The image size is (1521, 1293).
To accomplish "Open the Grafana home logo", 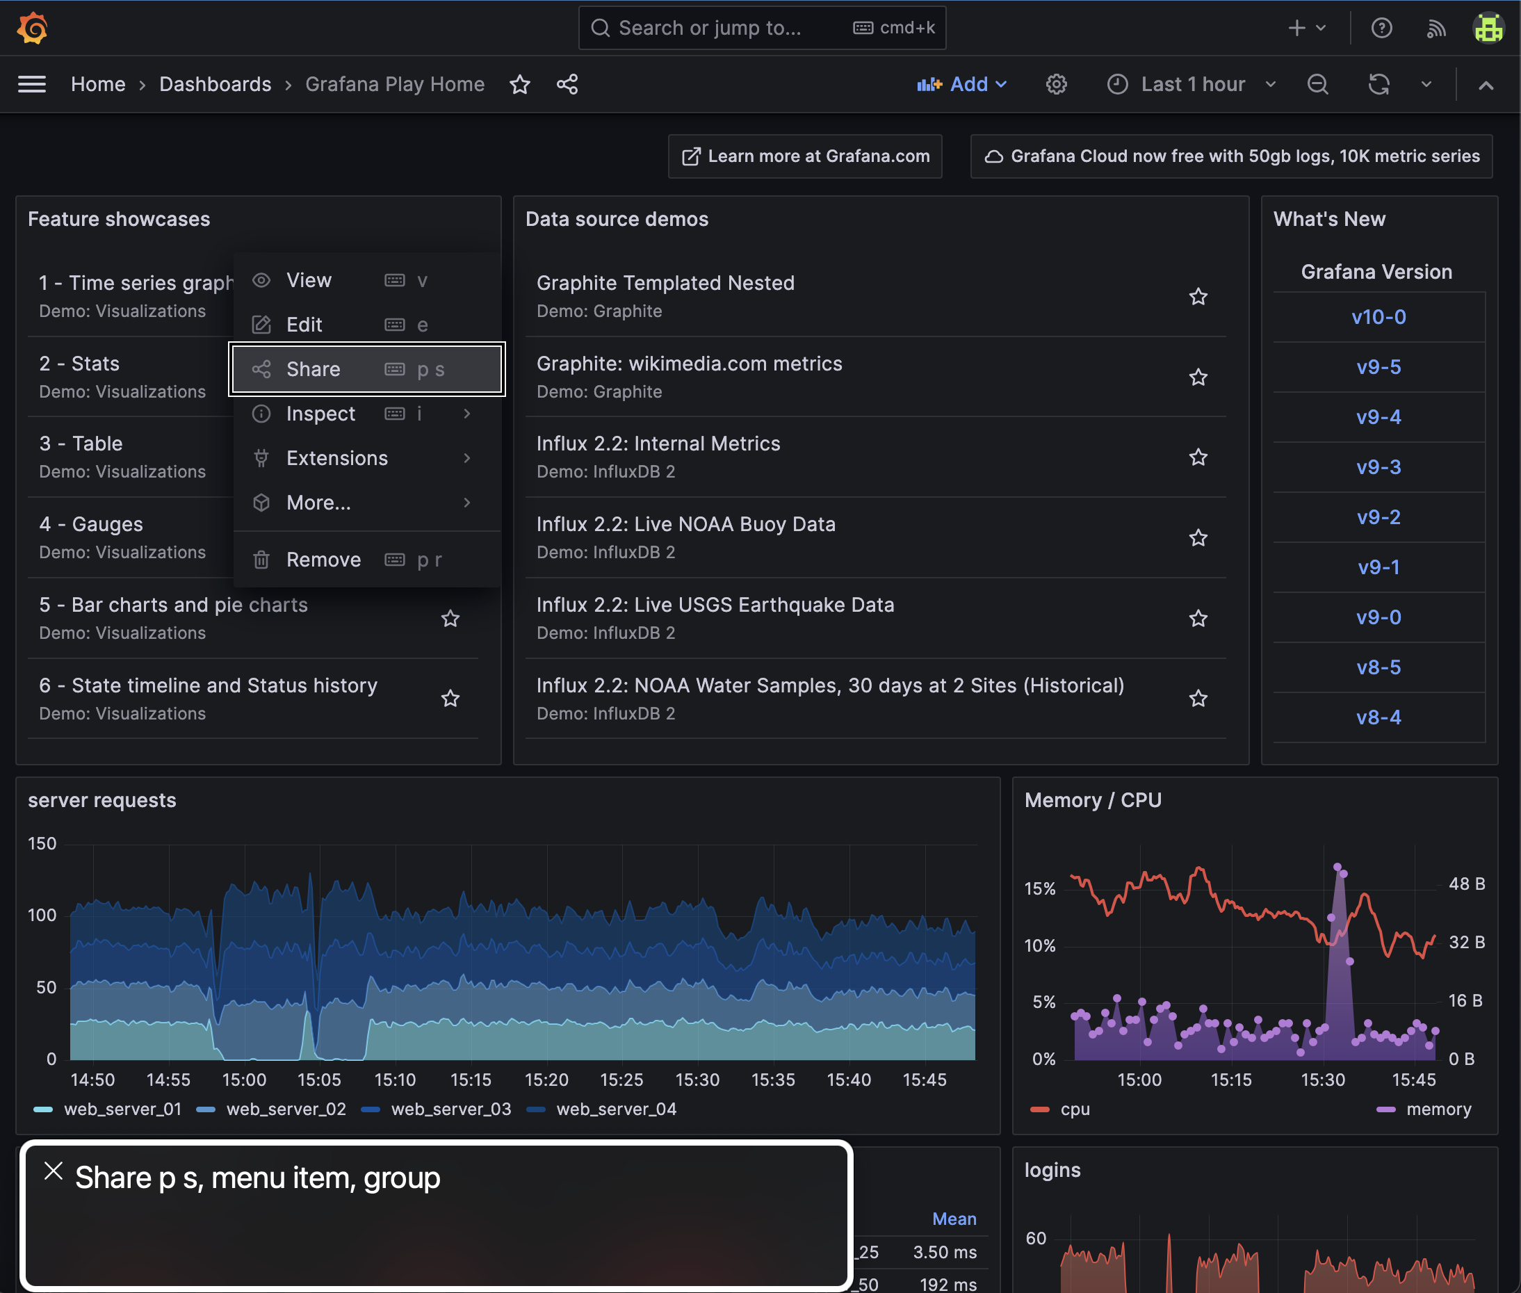I will tap(31, 28).
